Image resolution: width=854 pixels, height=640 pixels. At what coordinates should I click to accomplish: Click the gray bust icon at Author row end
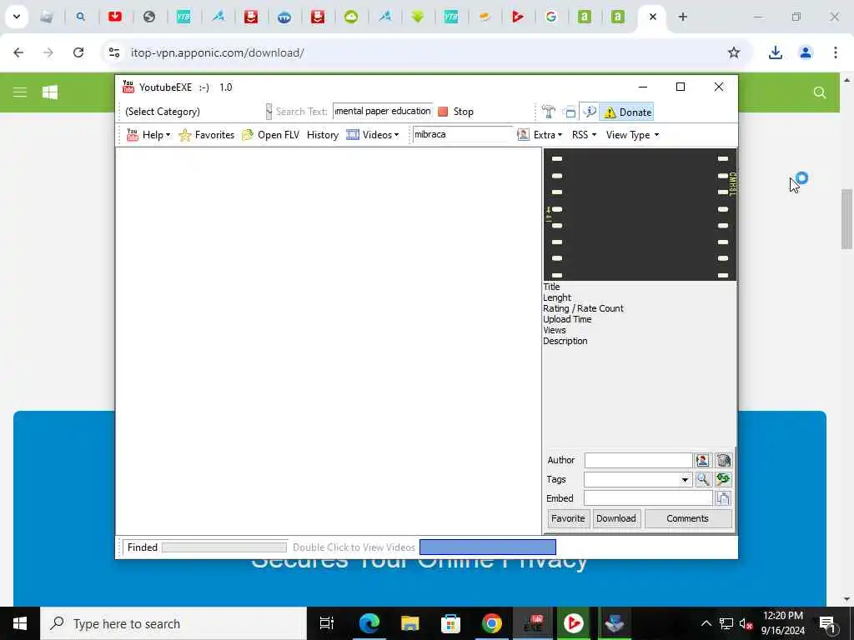[x=723, y=460]
